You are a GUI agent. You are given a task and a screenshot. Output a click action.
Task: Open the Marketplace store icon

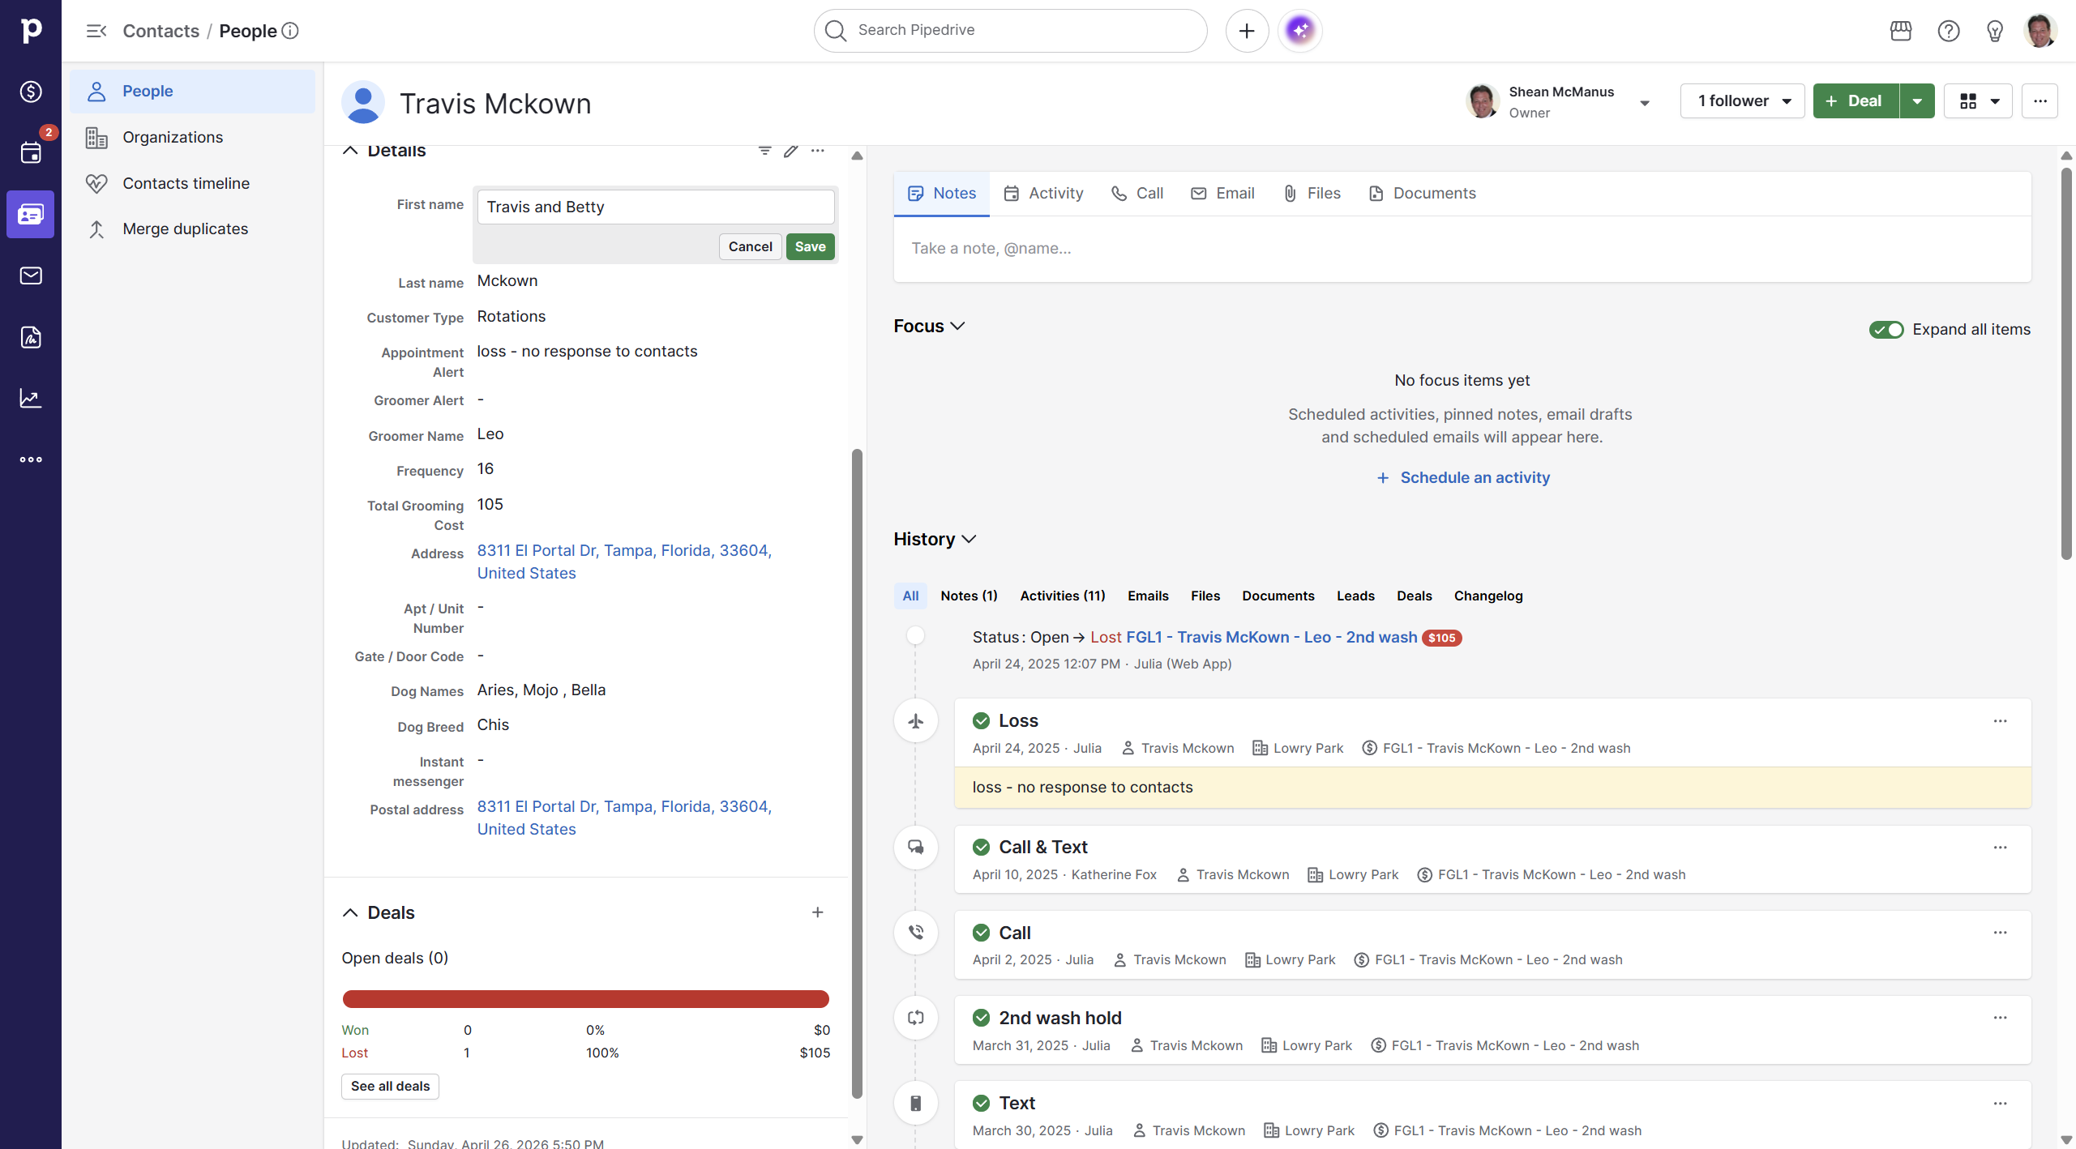[1900, 31]
